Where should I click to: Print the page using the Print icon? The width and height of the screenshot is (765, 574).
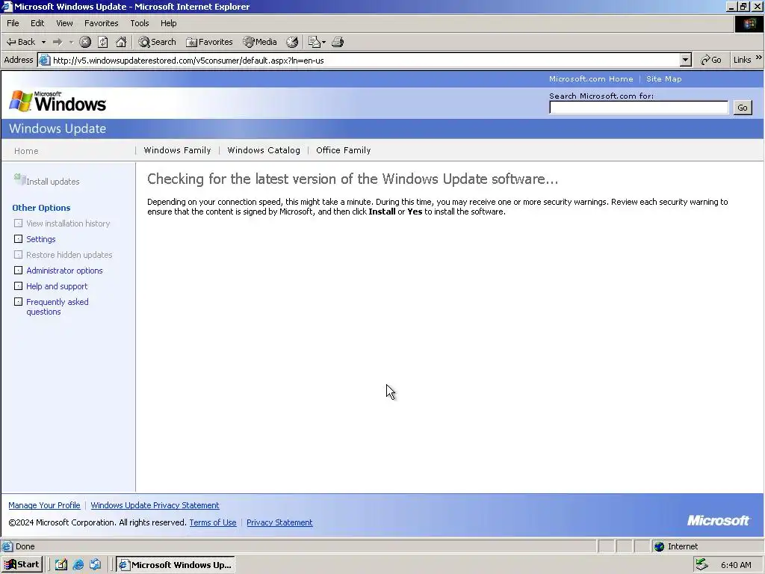(338, 42)
